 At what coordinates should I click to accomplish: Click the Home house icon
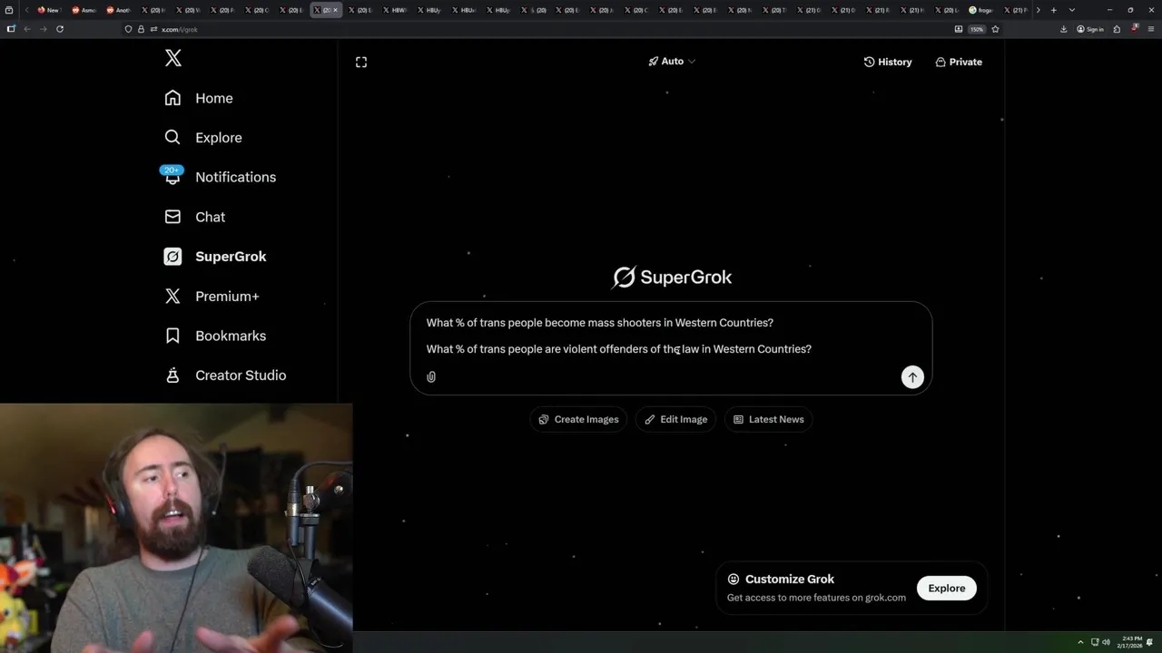point(172,98)
